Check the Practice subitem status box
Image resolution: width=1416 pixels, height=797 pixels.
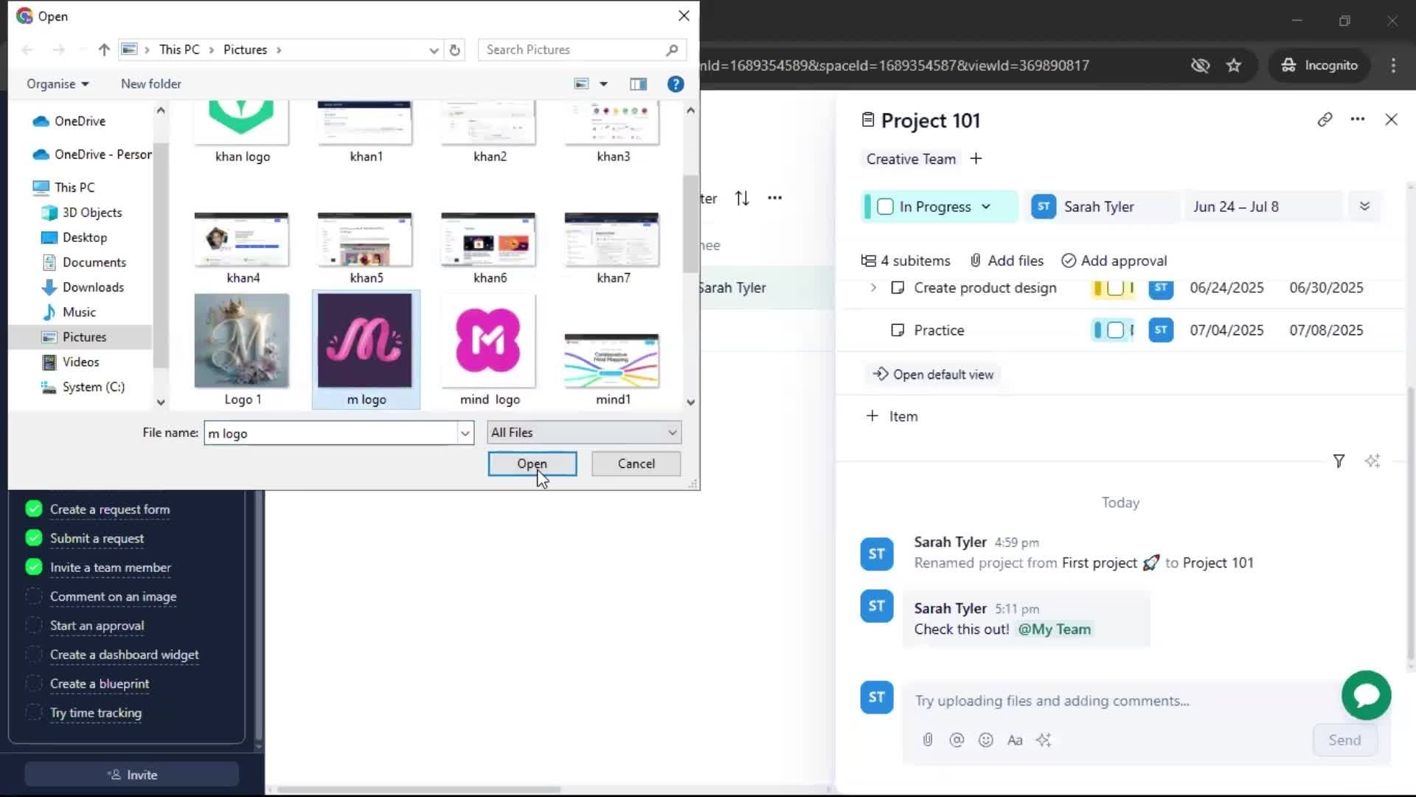coord(1115,330)
